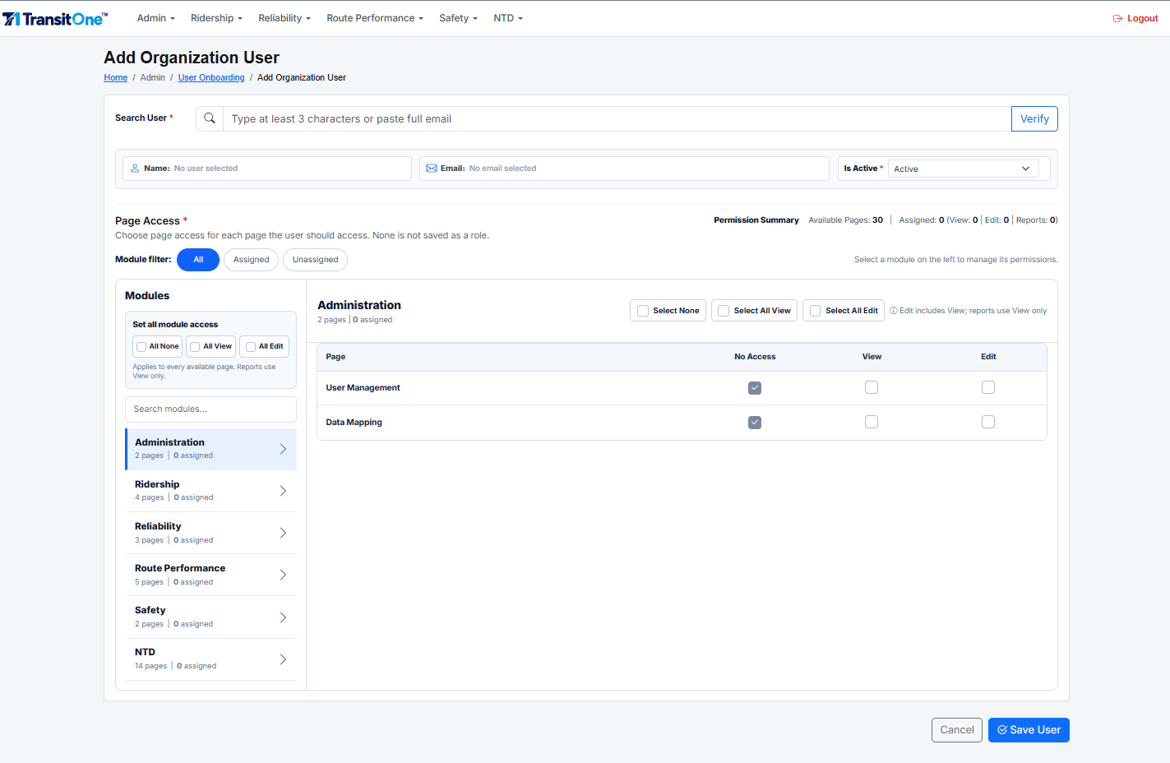Toggle No Access for User Management

(x=755, y=388)
